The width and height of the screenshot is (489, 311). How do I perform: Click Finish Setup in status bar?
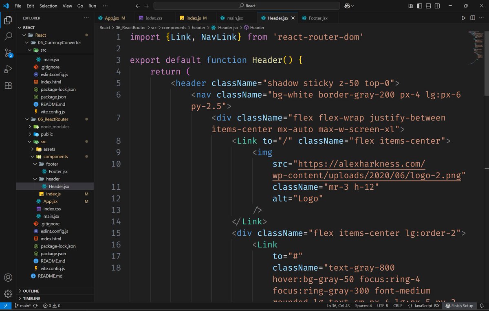point(460,306)
